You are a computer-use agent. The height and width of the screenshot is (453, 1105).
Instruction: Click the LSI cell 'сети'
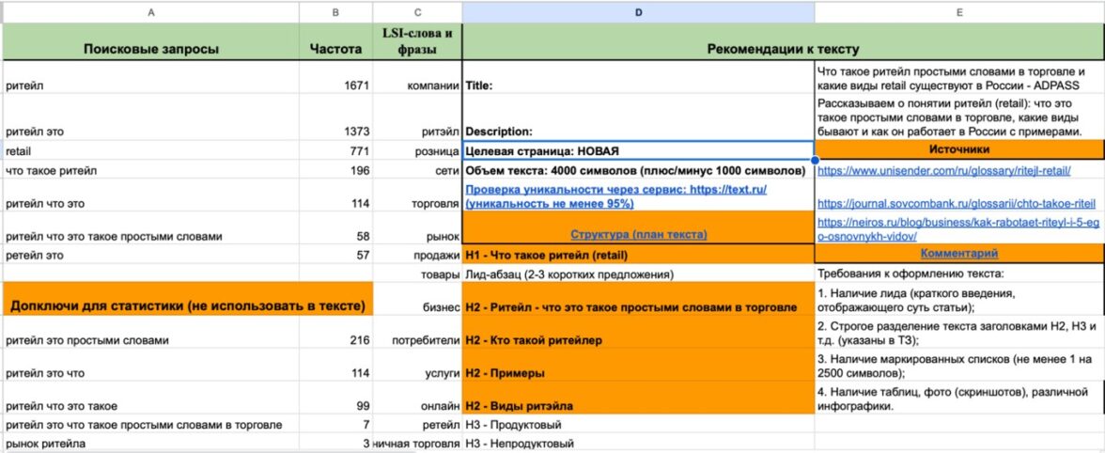point(418,169)
